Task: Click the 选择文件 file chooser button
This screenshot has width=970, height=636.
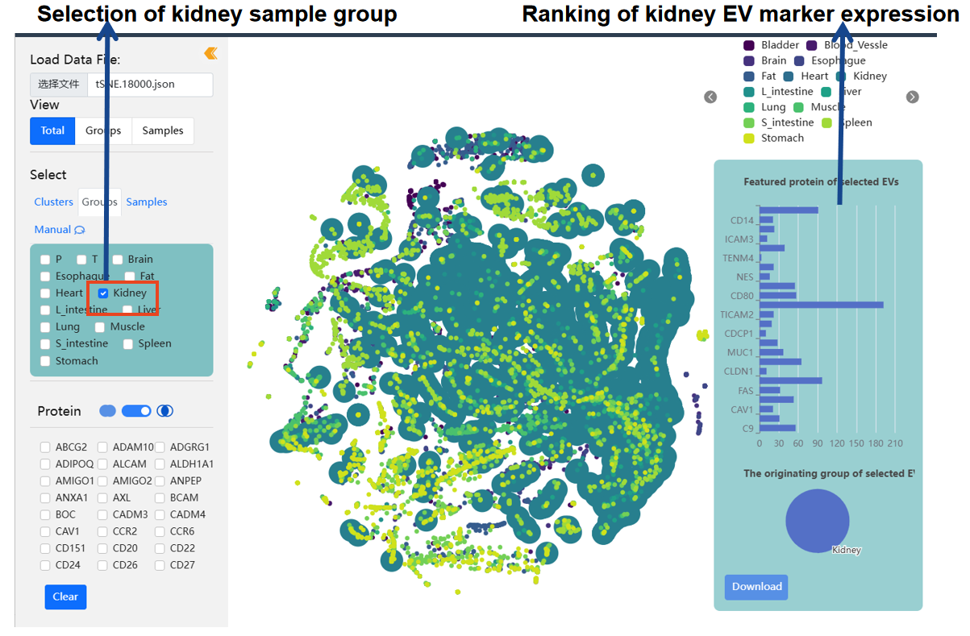Action: point(59,84)
